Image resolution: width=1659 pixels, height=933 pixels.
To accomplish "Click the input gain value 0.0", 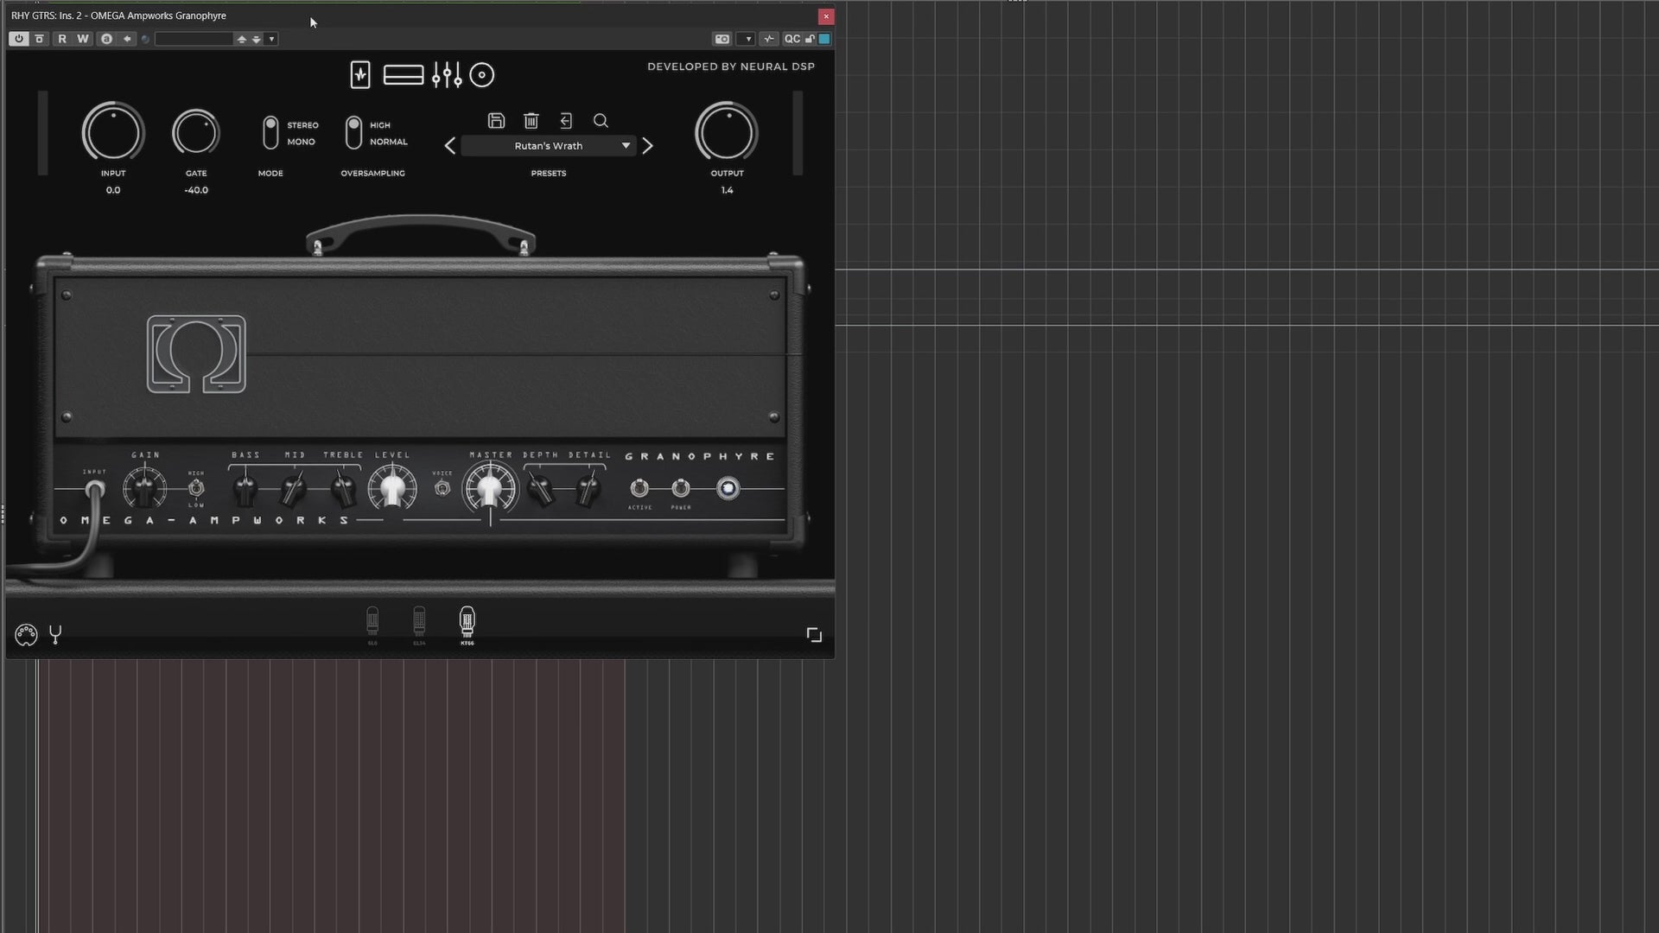I will 113,190.
